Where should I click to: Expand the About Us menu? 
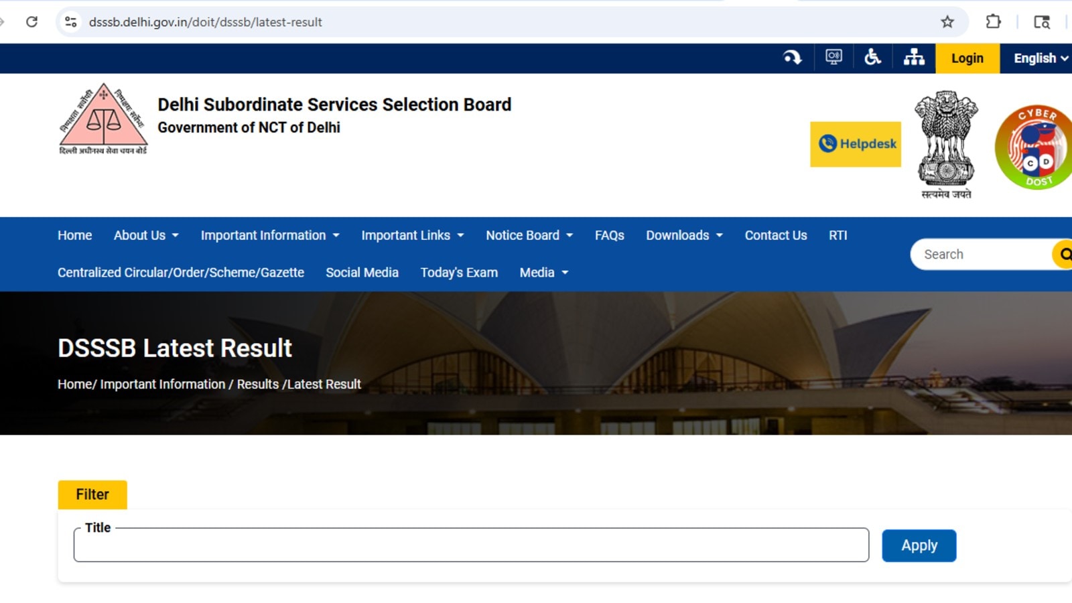146,235
